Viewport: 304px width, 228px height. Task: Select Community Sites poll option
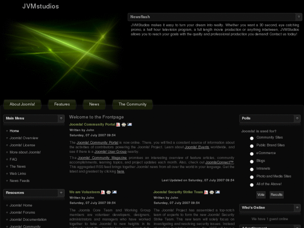pyautogui.click(x=252, y=138)
